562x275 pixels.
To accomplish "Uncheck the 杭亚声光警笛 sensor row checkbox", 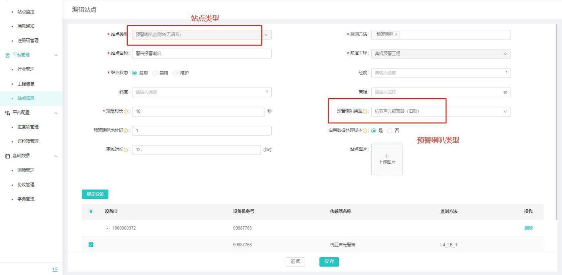I will point(91,245).
